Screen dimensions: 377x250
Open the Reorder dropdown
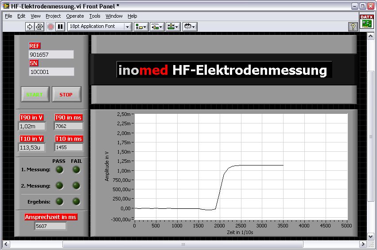click(190, 27)
